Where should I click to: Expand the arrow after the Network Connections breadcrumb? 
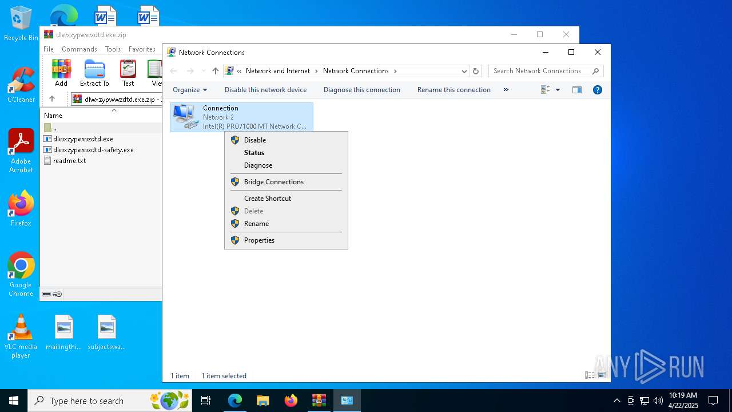click(x=395, y=71)
